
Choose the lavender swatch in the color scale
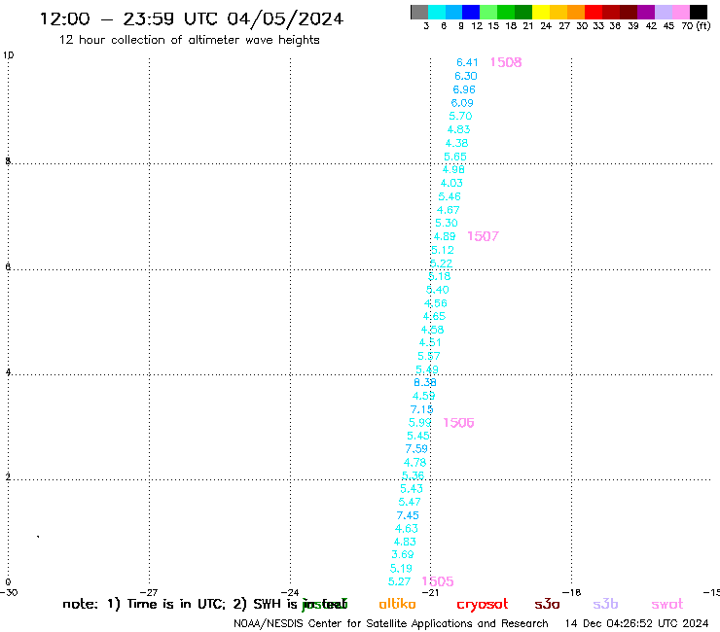point(663,12)
